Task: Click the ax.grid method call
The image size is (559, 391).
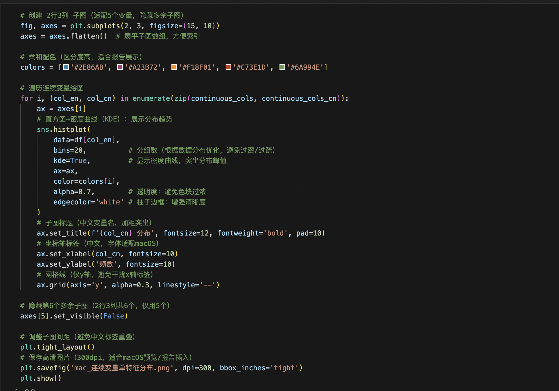Action: tap(57, 285)
